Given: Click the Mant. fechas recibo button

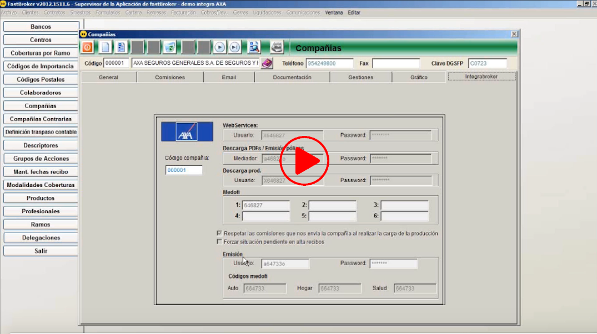Looking at the screenshot, I should click(41, 172).
